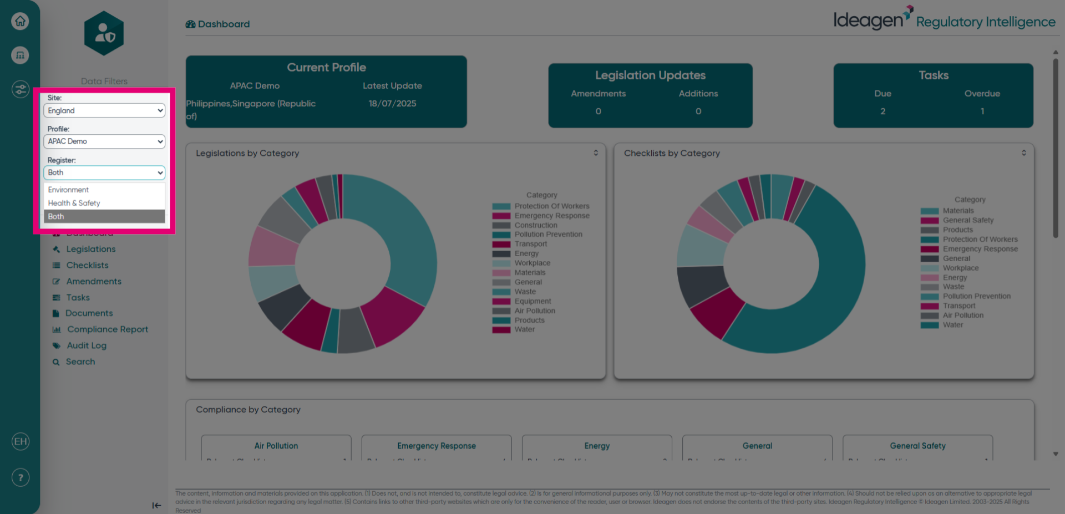The height and width of the screenshot is (514, 1065).
Task: Click the Documents file icon
Action: pos(56,313)
